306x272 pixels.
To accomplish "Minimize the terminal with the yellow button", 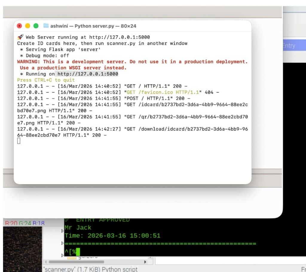I will 28,26.
